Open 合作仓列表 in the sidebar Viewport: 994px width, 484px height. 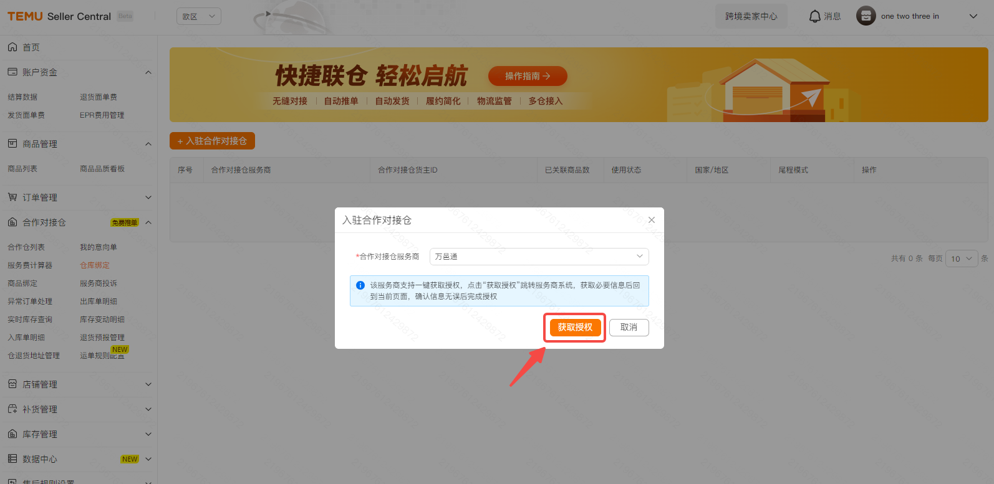pyautogui.click(x=26, y=247)
